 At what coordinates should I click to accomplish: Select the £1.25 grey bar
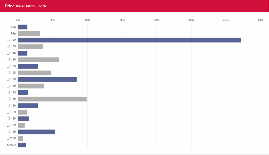click(x=34, y=73)
